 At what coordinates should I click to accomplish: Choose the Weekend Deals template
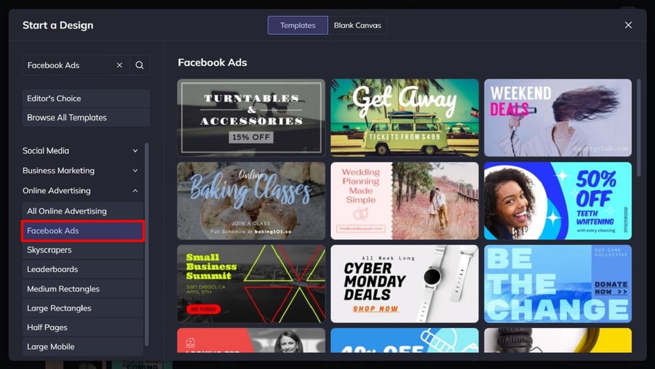(x=558, y=118)
